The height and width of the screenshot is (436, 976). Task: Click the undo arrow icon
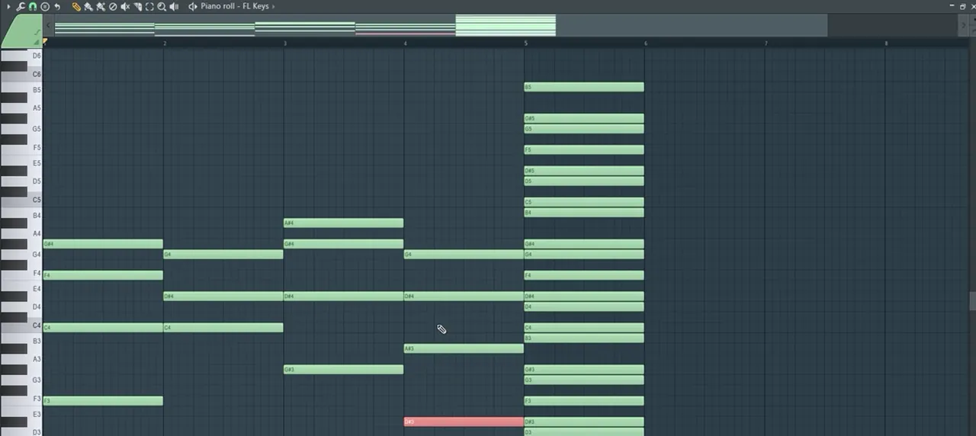57,6
